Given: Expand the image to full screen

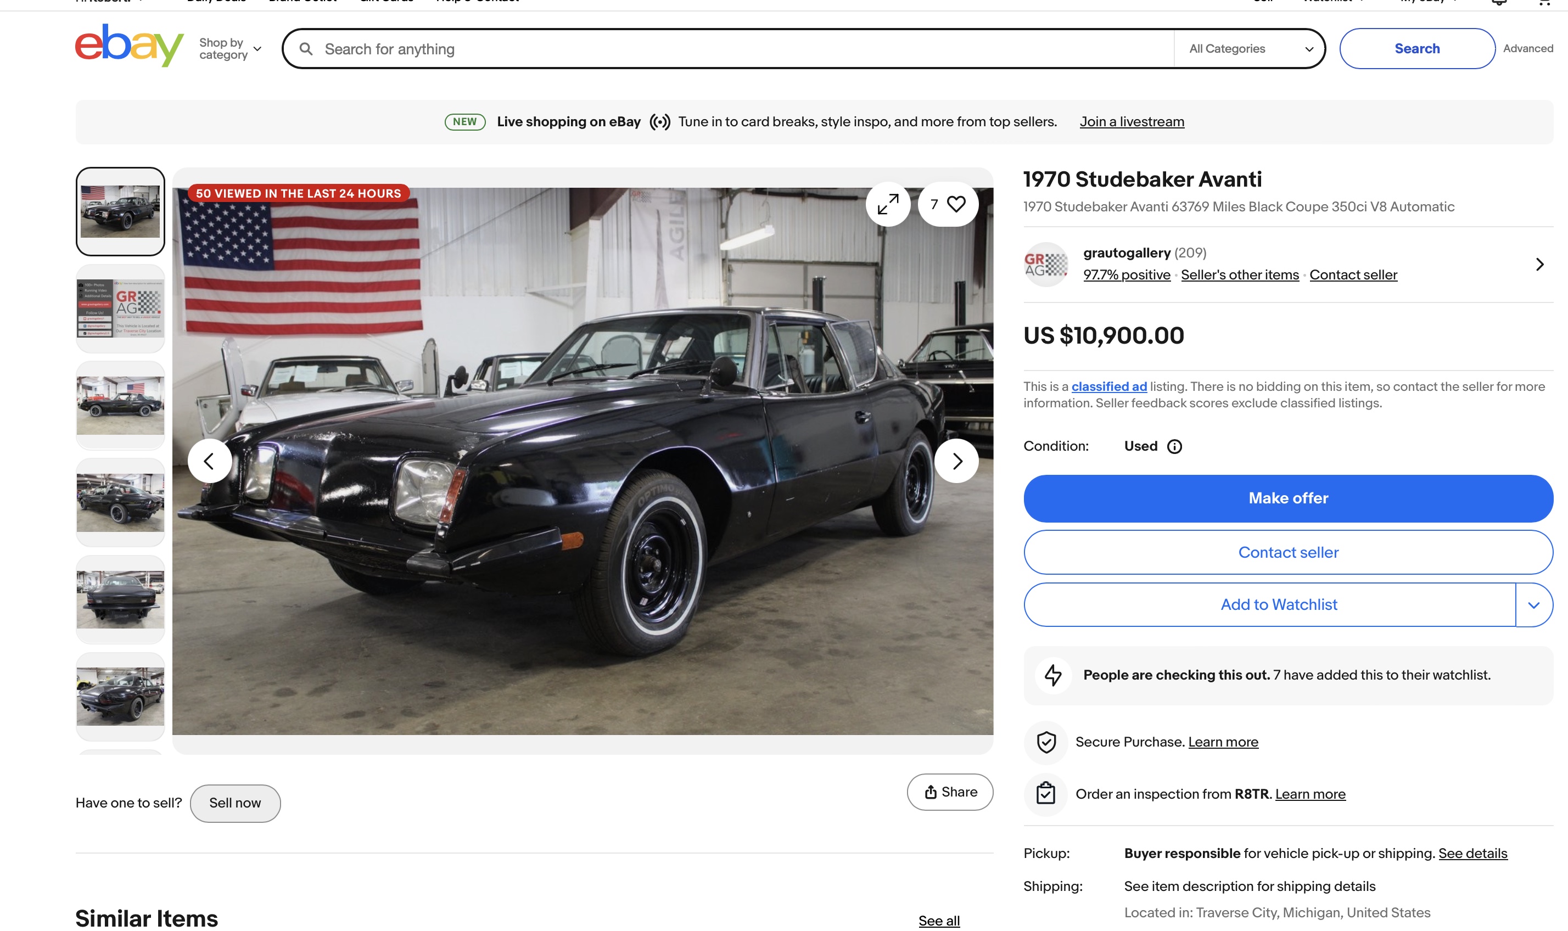Looking at the screenshot, I should tap(888, 205).
